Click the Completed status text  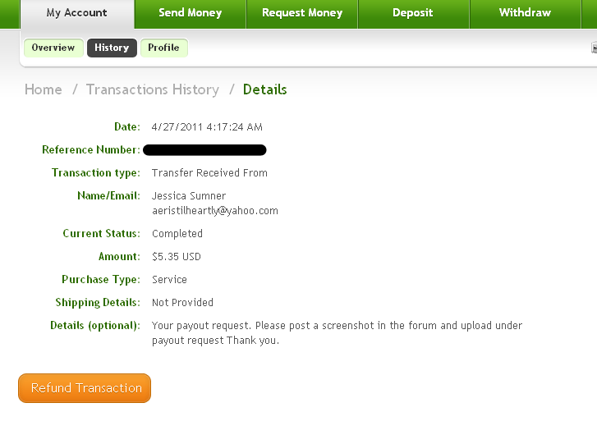click(x=177, y=234)
